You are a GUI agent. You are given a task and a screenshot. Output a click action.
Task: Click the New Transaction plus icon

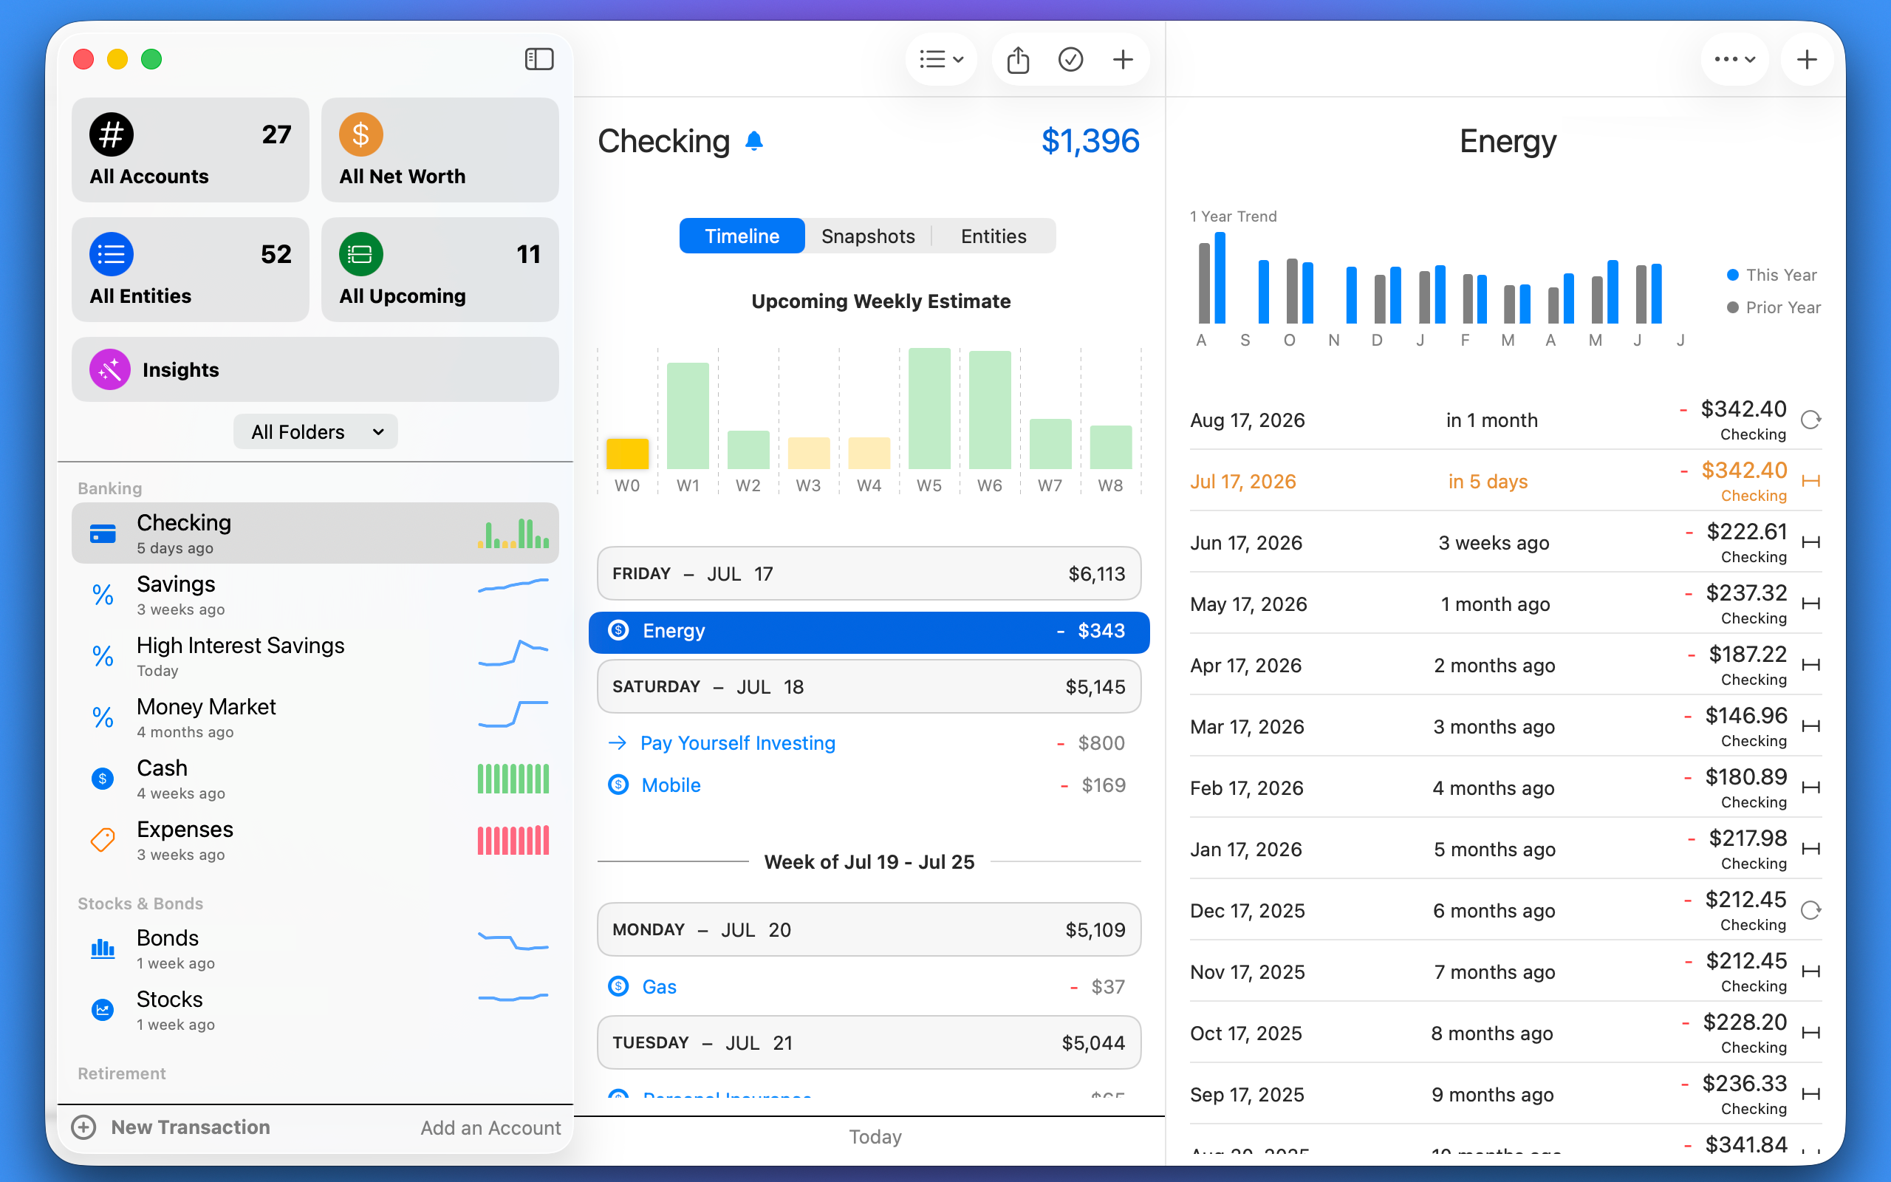[x=83, y=1127]
